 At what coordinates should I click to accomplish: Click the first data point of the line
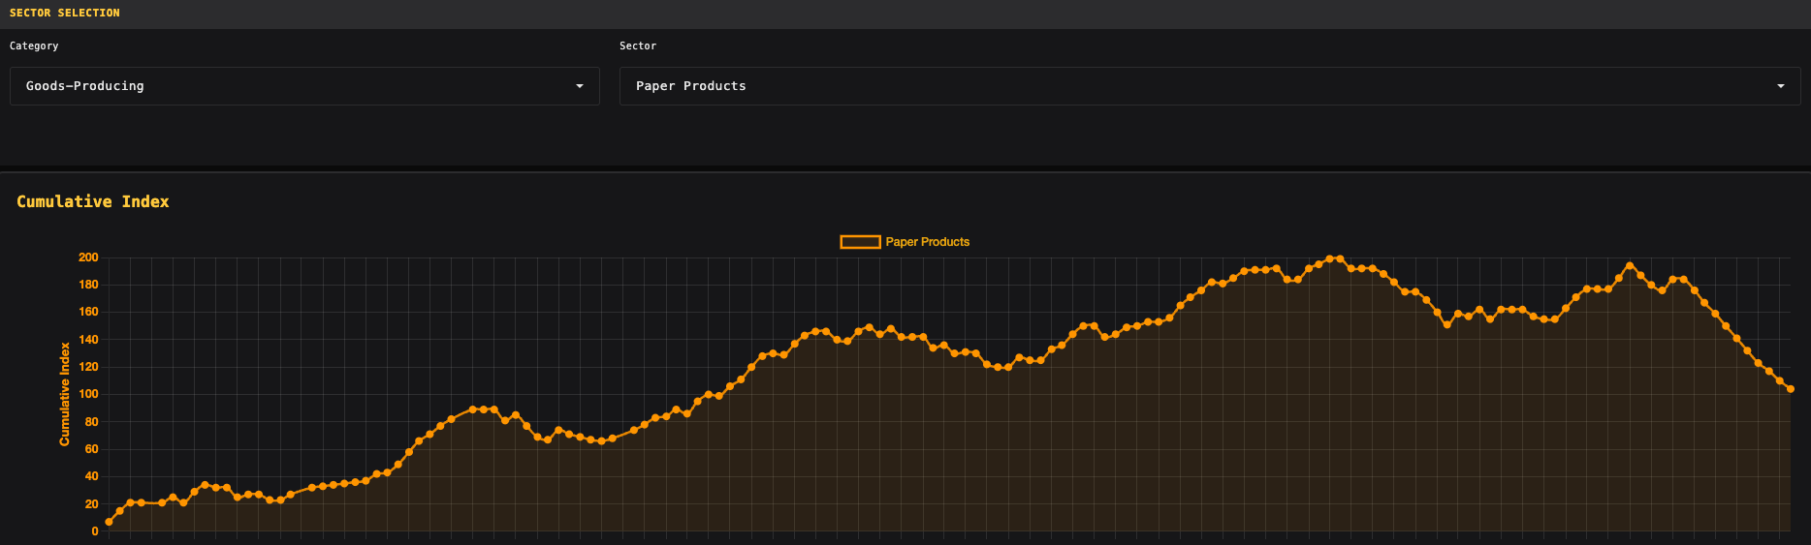[x=109, y=522]
